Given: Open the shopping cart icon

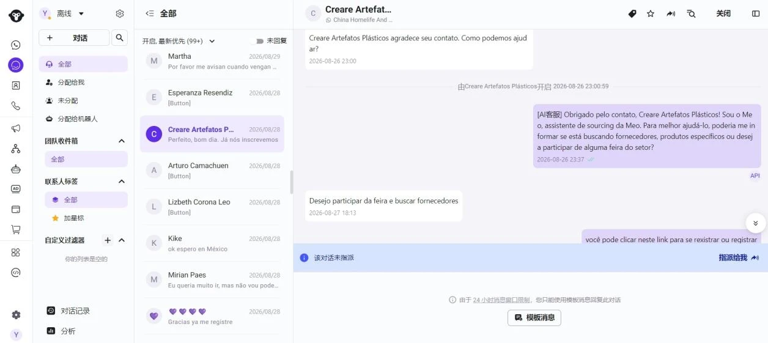Looking at the screenshot, I should [x=16, y=230].
